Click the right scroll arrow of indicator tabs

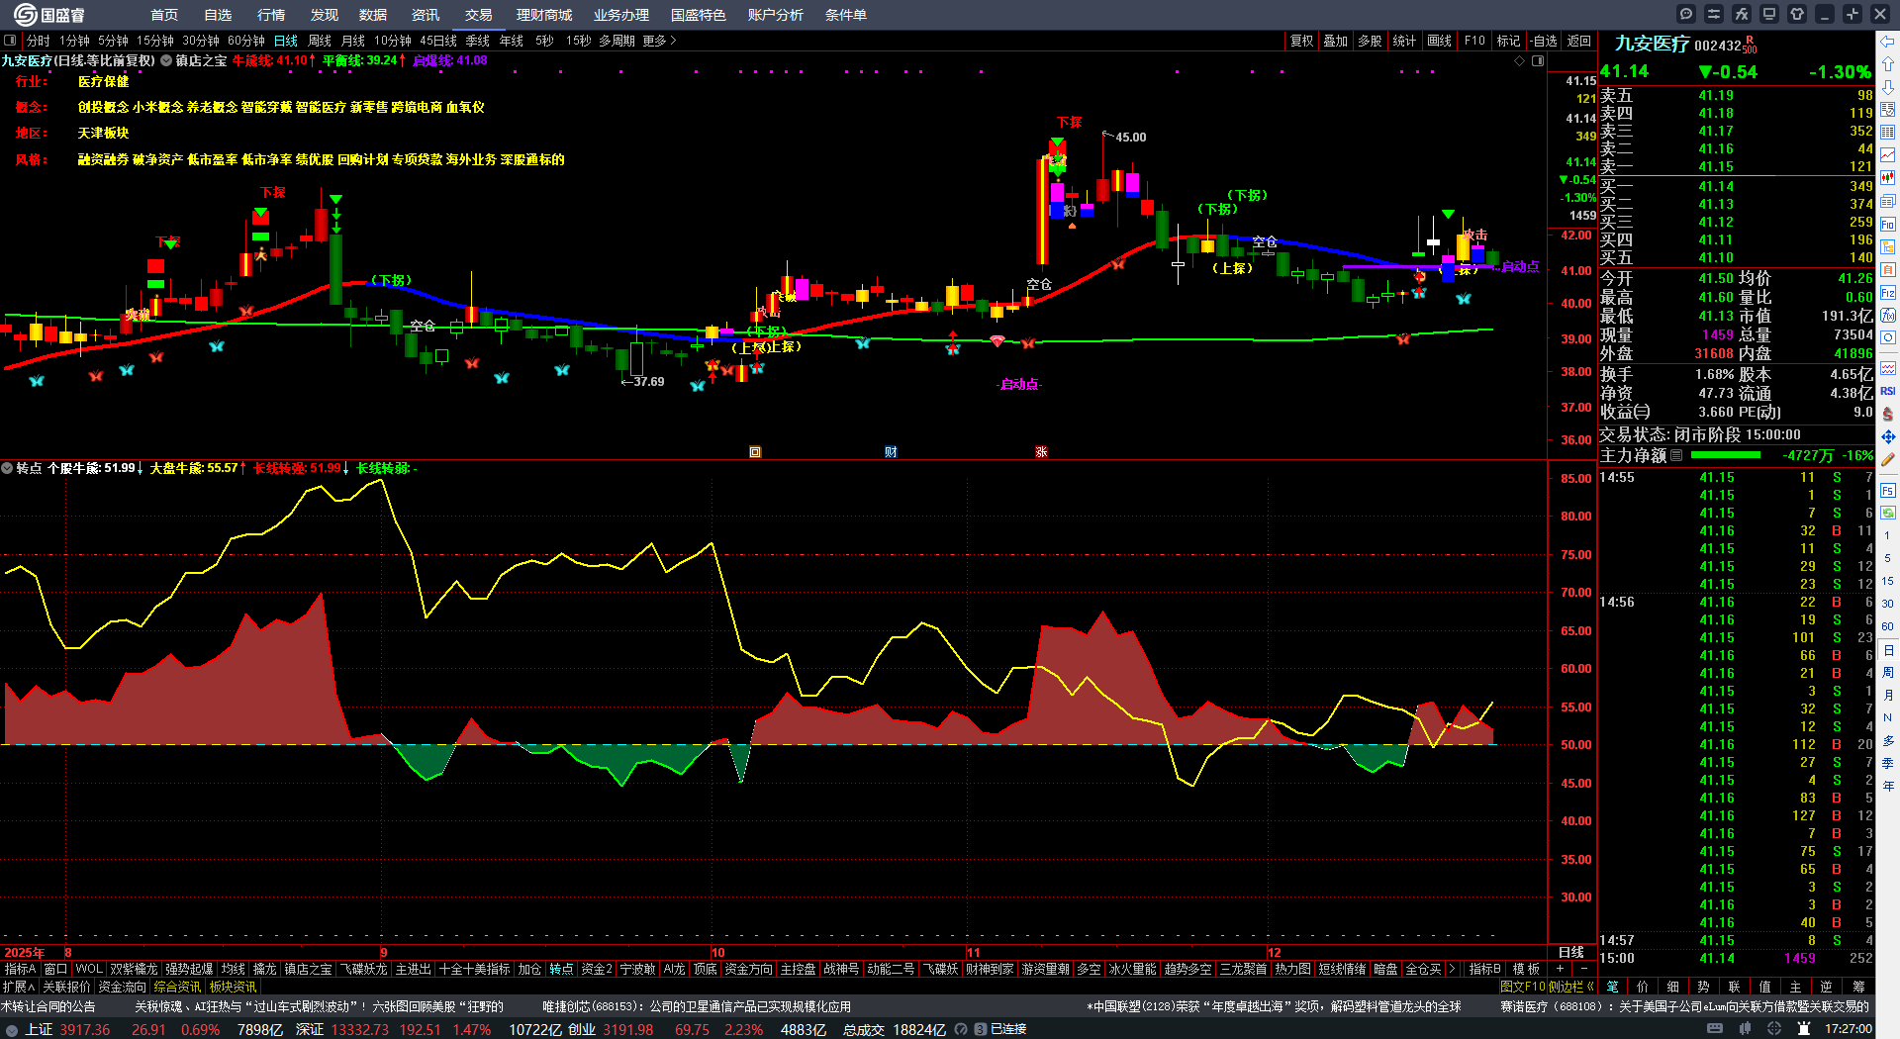tap(1452, 969)
